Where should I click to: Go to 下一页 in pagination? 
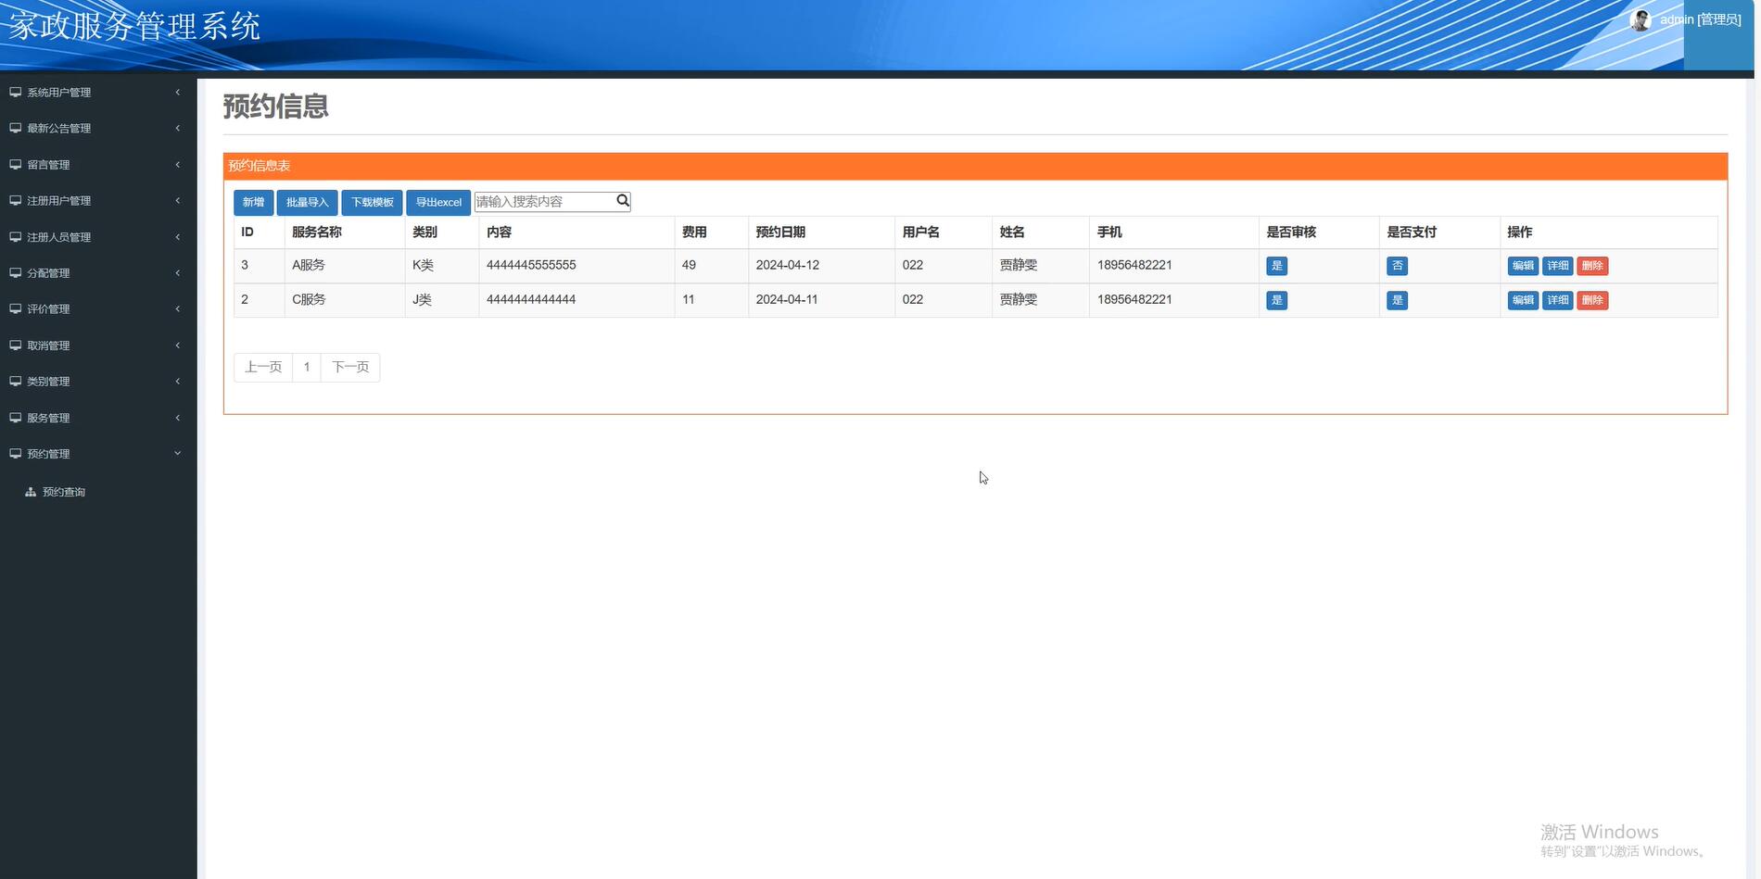(350, 367)
